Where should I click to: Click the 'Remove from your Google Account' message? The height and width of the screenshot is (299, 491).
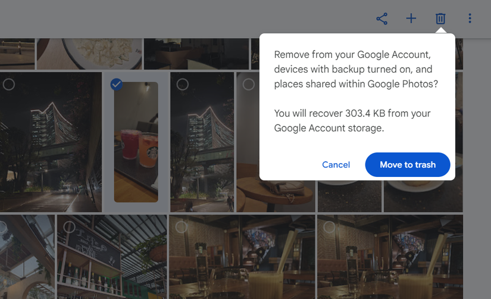[356, 69]
